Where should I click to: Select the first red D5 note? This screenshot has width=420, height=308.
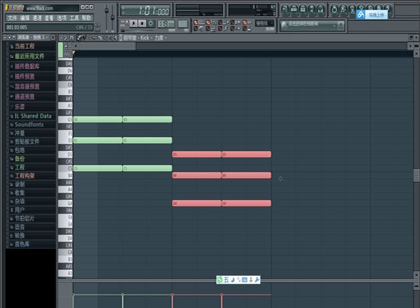pos(196,154)
